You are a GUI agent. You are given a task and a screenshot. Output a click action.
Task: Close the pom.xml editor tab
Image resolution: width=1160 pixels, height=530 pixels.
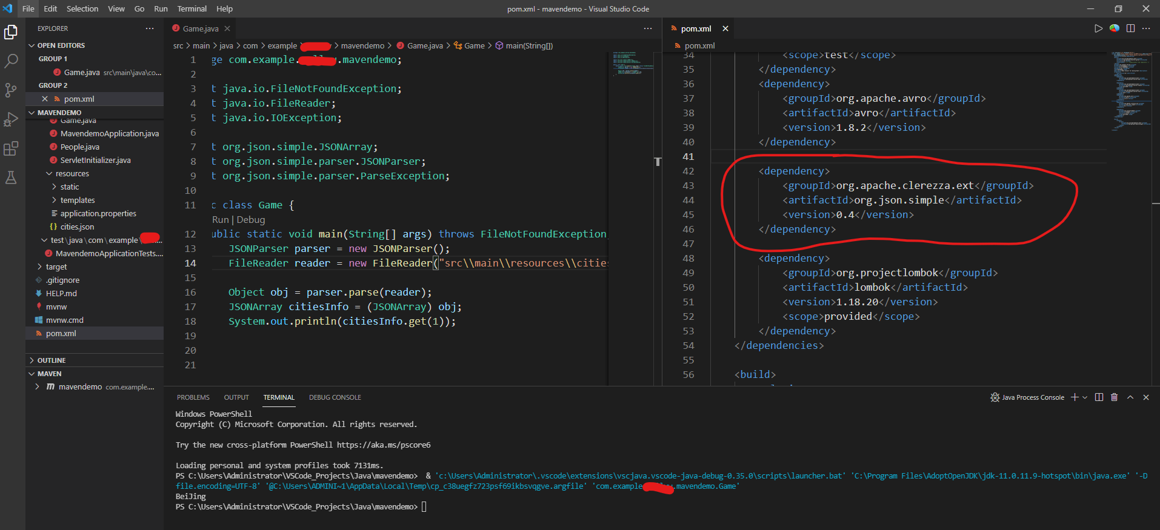725,28
